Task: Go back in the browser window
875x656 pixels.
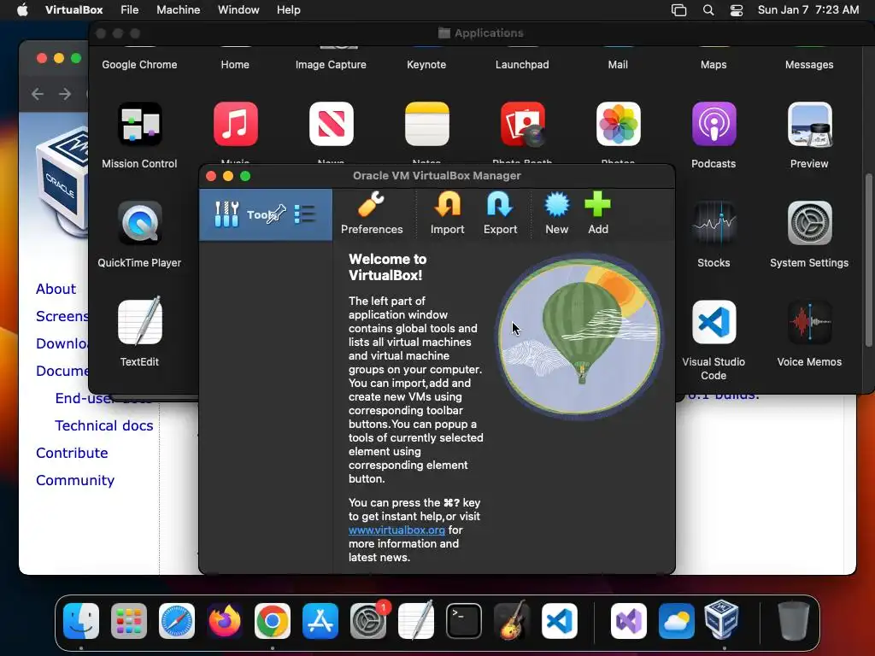Action: pyautogui.click(x=38, y=94)
